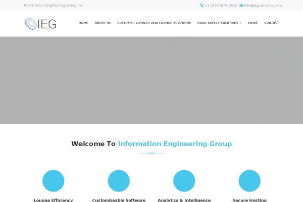This screenshot has height=202, width=303.
Task: Click the Secure Hosting blue circle
Action: [249, 181]
